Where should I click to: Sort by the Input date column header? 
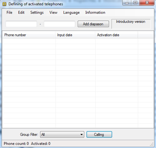tap(75, 35)
